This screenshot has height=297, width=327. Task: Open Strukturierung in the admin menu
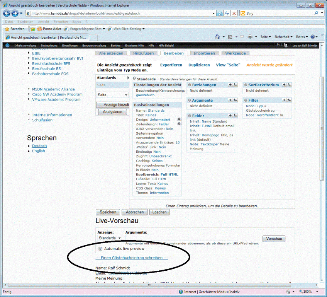(49, 46)
